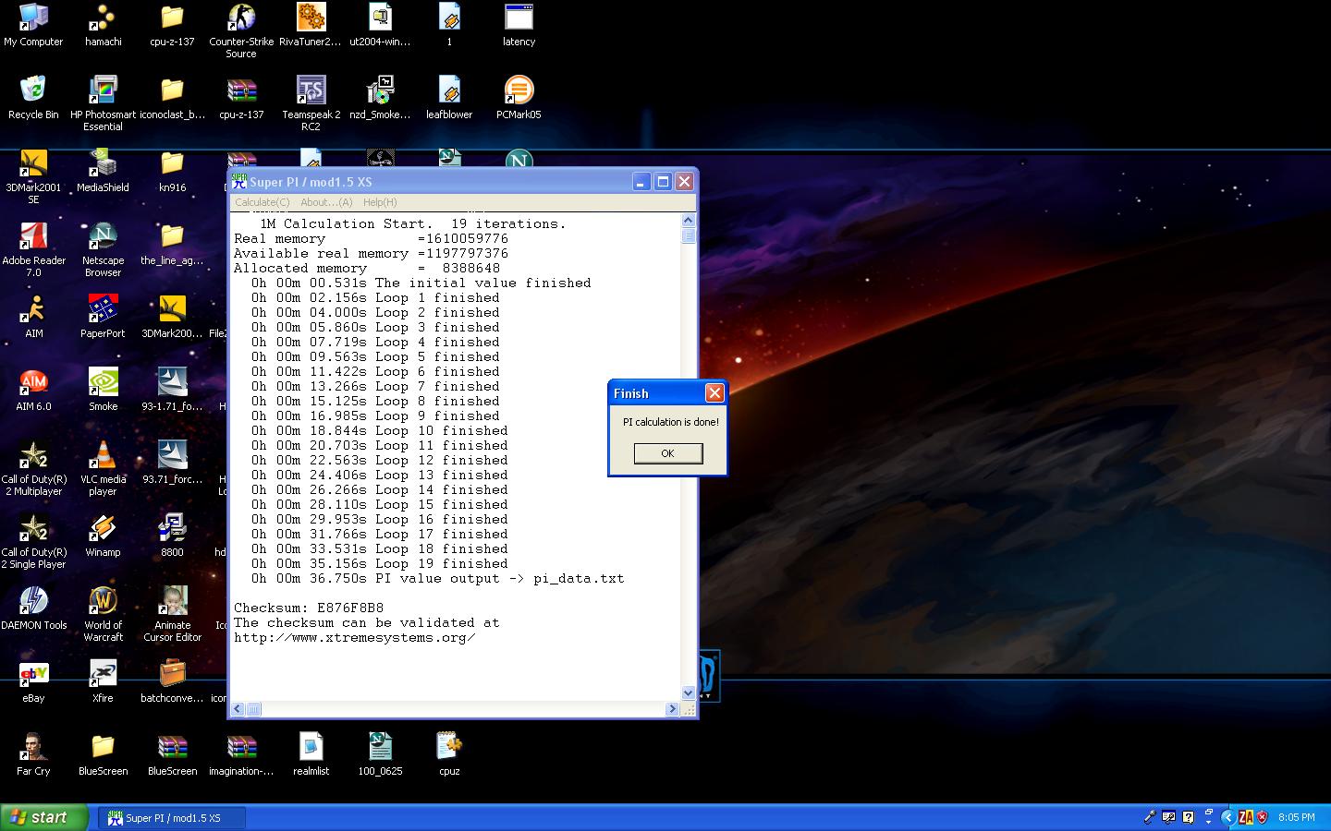Click the ZoneAlarm ZA tray icon
The height and width of the screenshot is (831, 1331).
click(x=1246, y=817)
